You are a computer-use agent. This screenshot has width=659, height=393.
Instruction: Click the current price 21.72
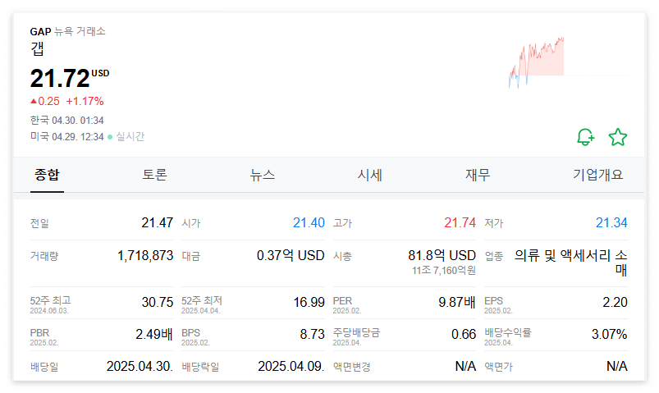(60, 78)
